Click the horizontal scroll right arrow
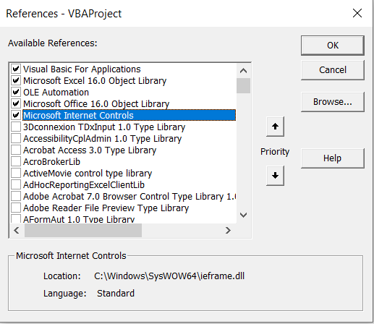Viewport: 374px width, 324px height. pos(228,231)
